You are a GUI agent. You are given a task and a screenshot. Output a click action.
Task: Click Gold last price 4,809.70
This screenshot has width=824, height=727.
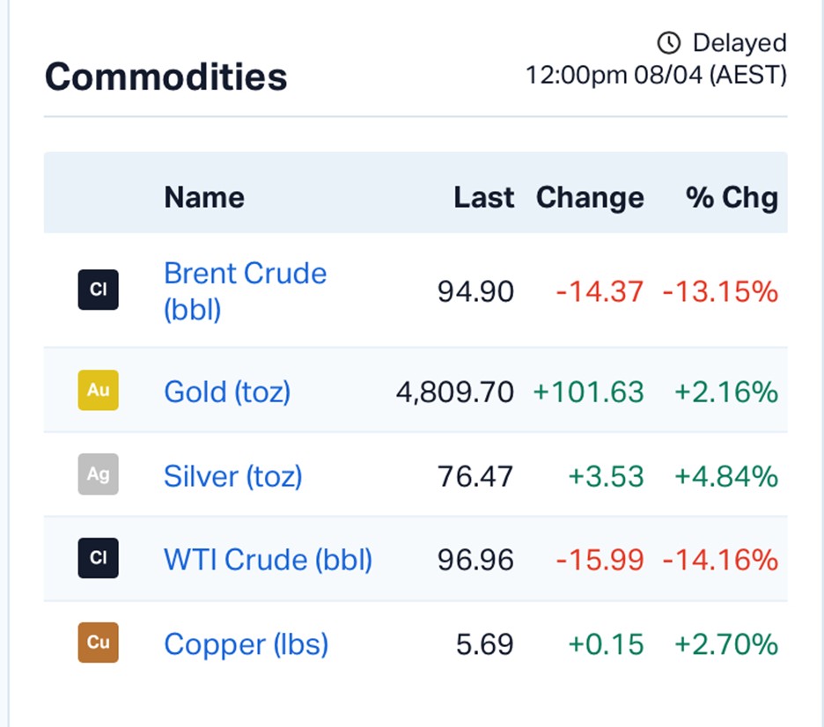coord(454,391)
